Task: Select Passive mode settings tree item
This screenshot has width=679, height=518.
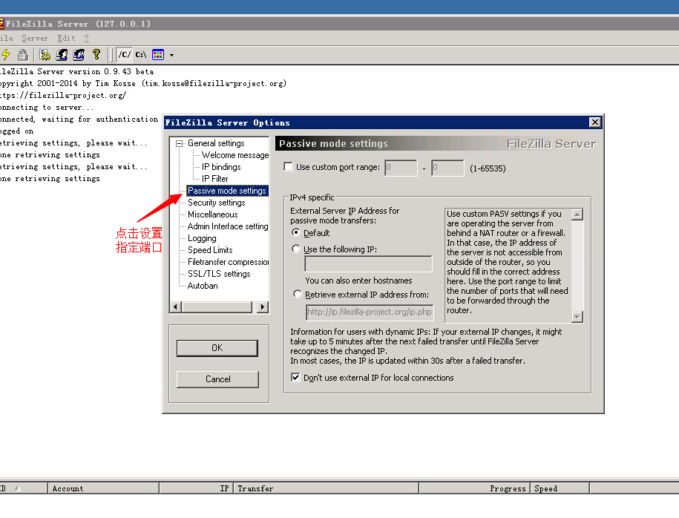Action: (227, 191)
